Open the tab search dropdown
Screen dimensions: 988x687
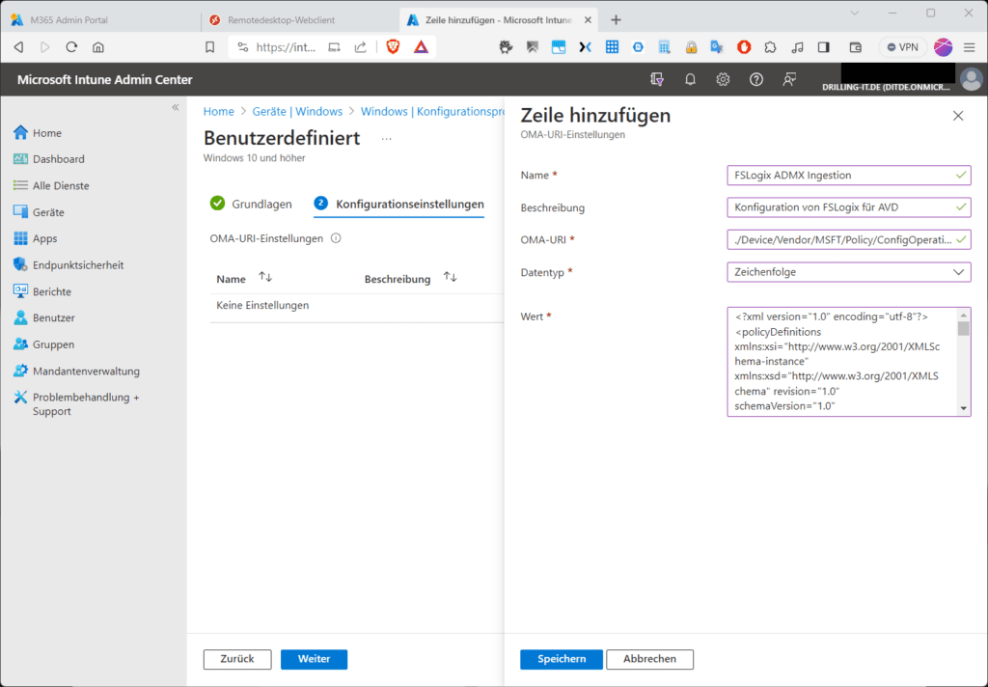855,14
